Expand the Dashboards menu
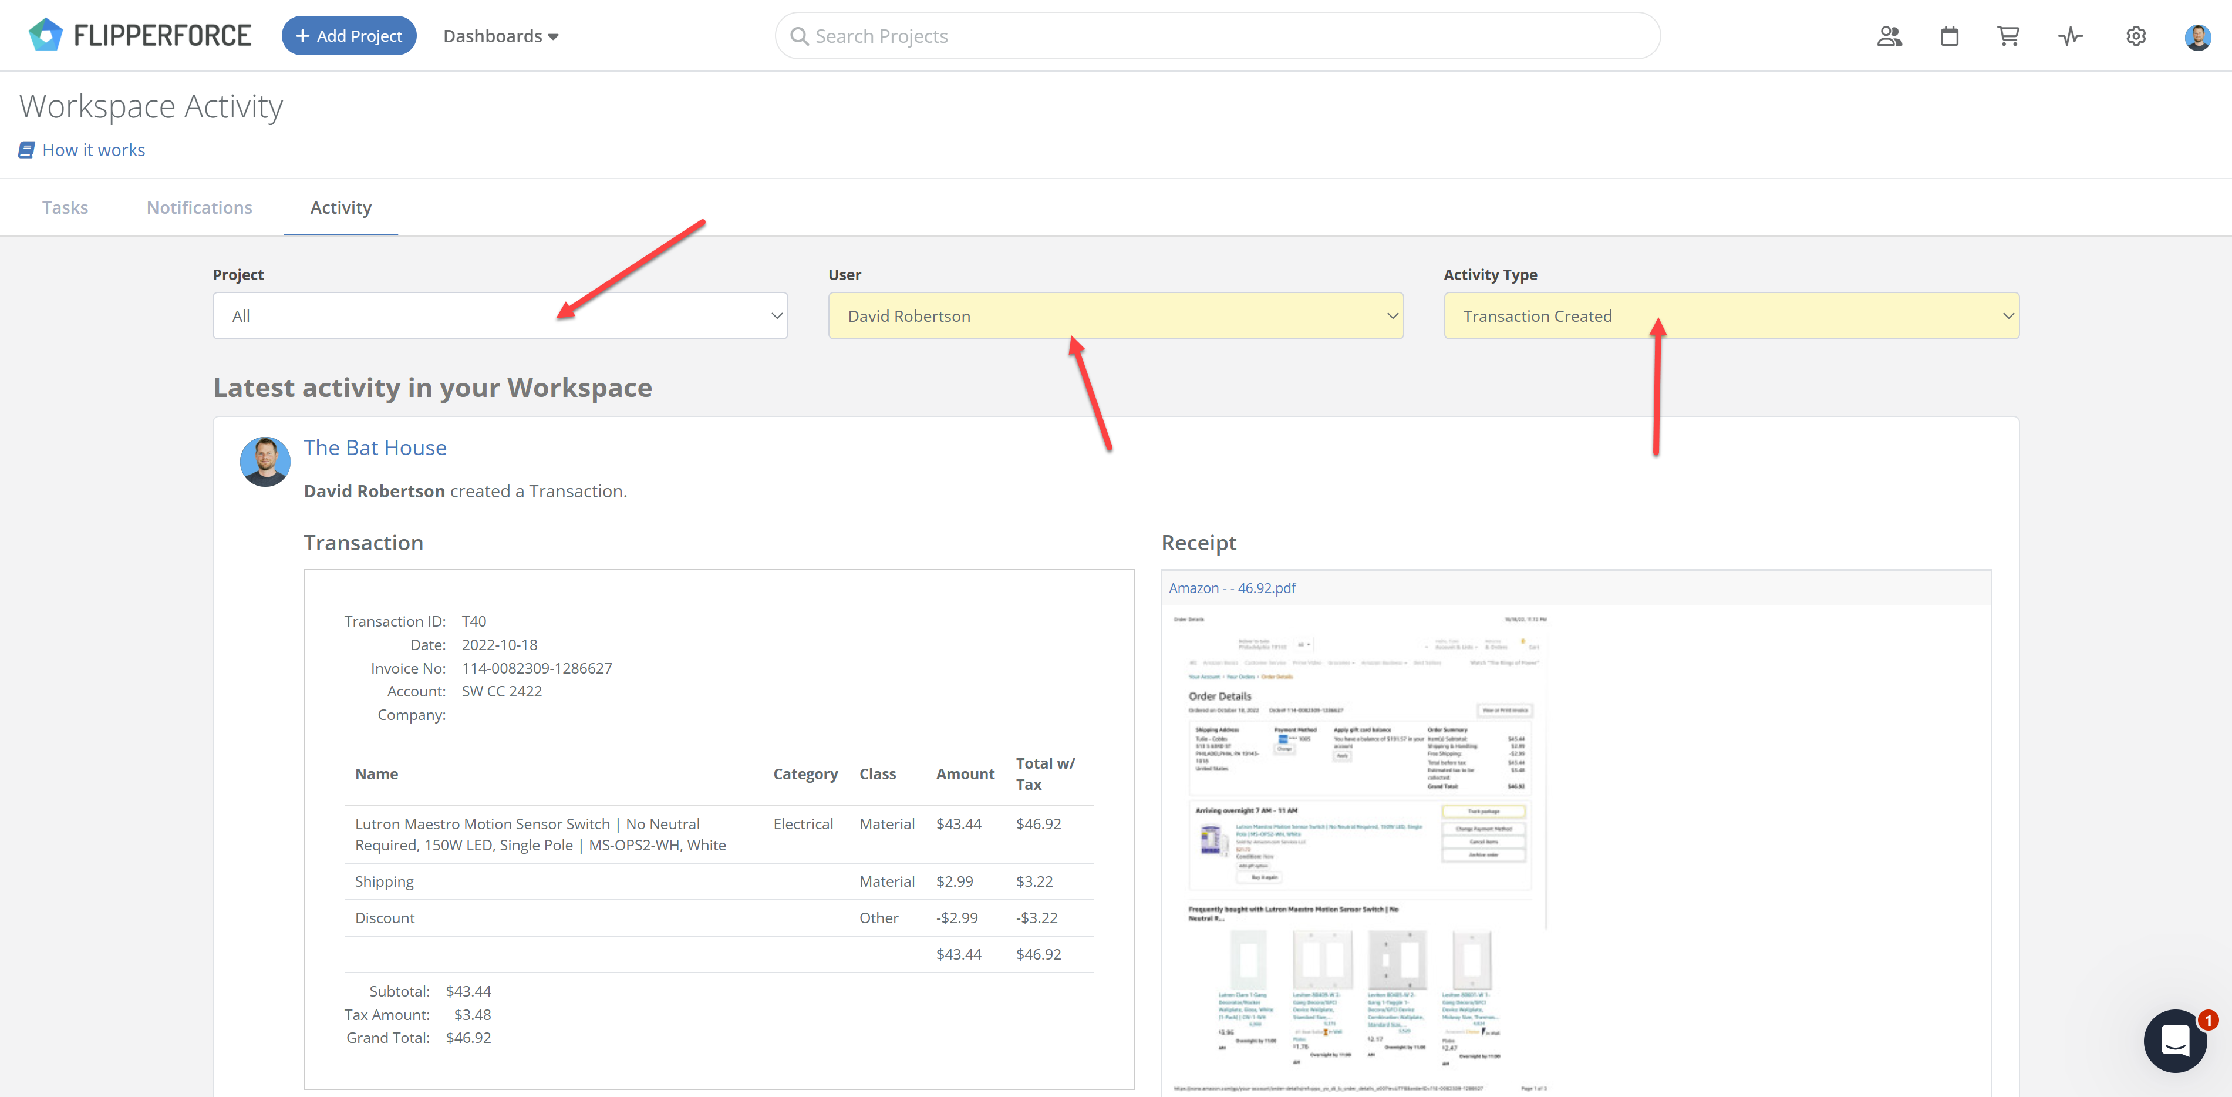 [x=501, y=36]
